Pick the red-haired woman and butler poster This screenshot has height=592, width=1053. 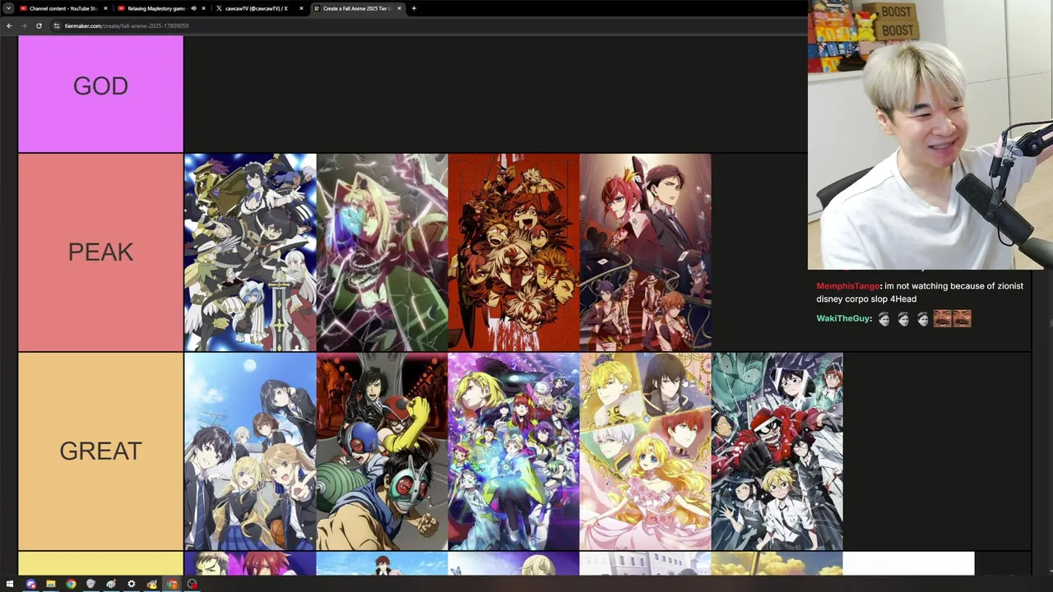coord(645,252)
